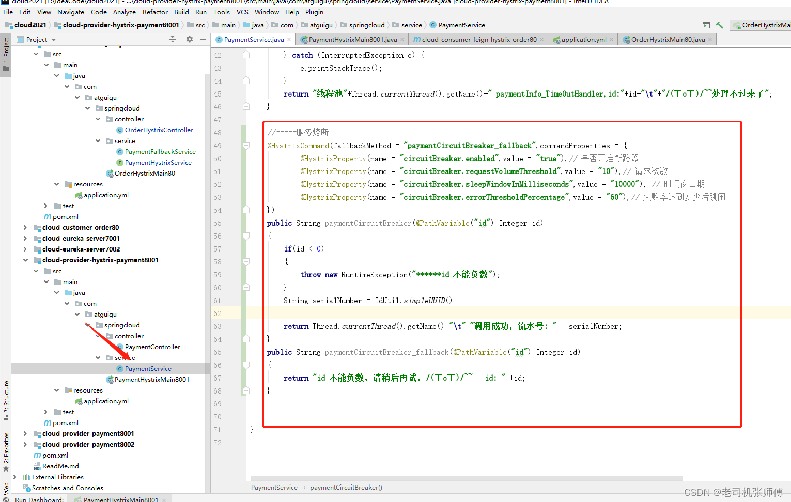The width and height of the screenshot is (791, 502).
Task: Select PaymentHystrixService interface in tree
Action: [x=158, y=163]
